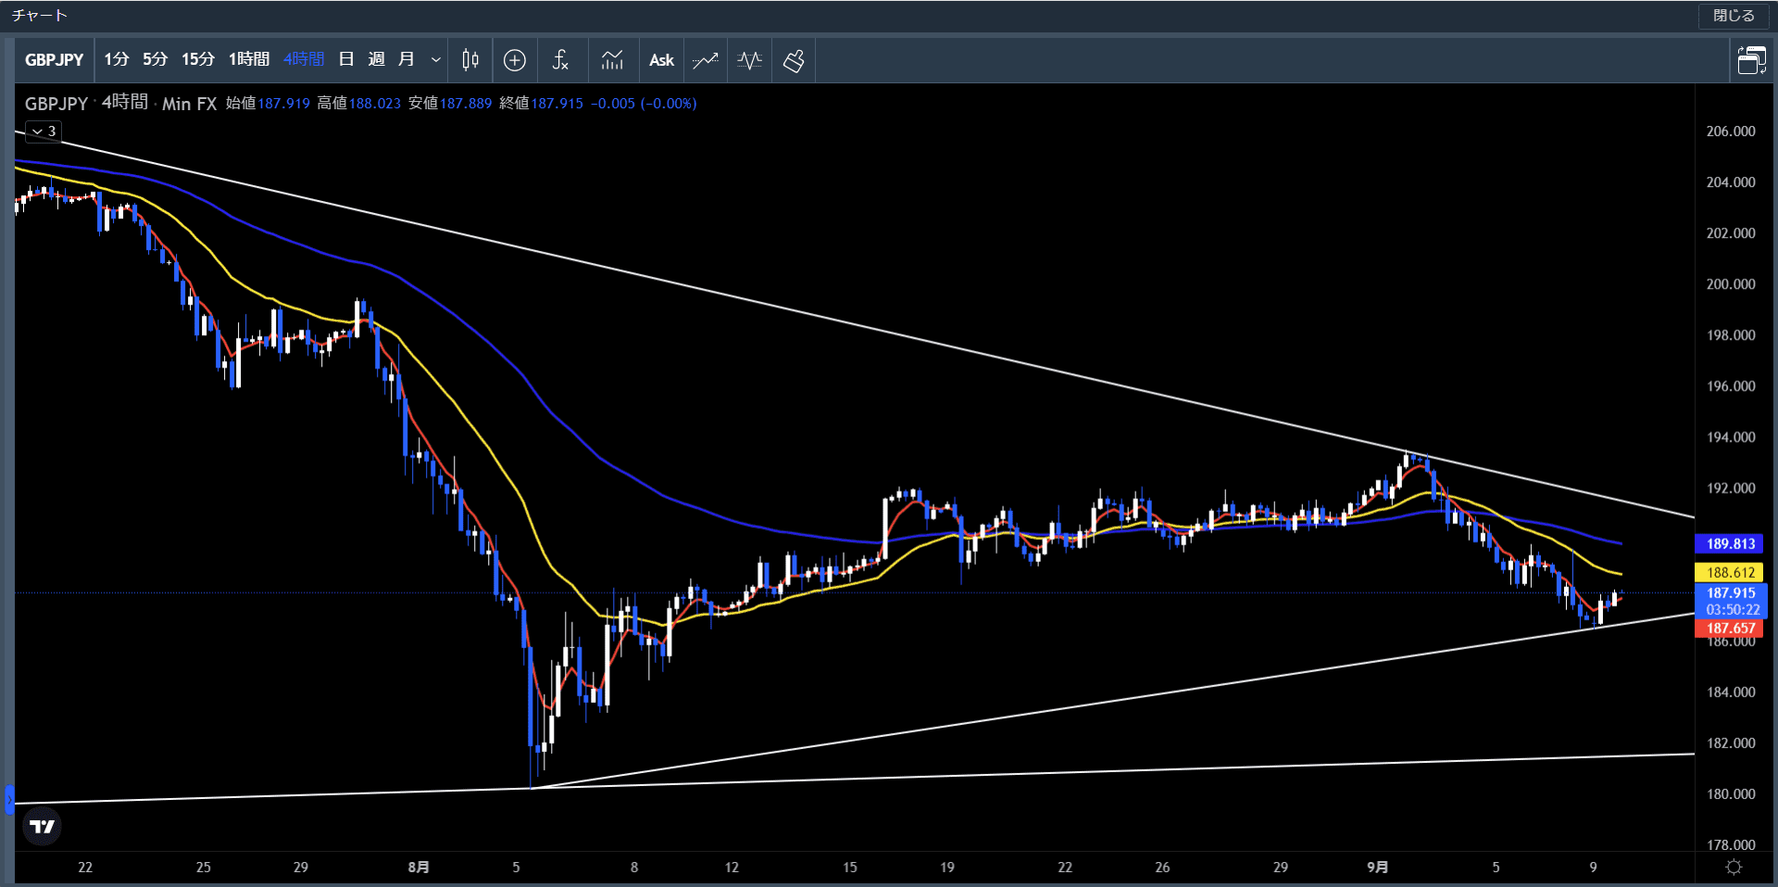1778x887 pixels.
Task: Click the 192.000 price axis label
Action: coord(1731,488)
